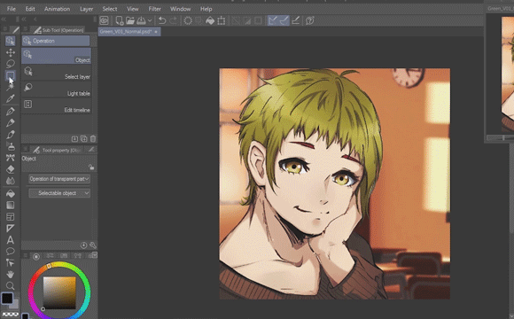Screen dimensions: 514x319
Task: Open the File menu
Action: coord(12,9)
